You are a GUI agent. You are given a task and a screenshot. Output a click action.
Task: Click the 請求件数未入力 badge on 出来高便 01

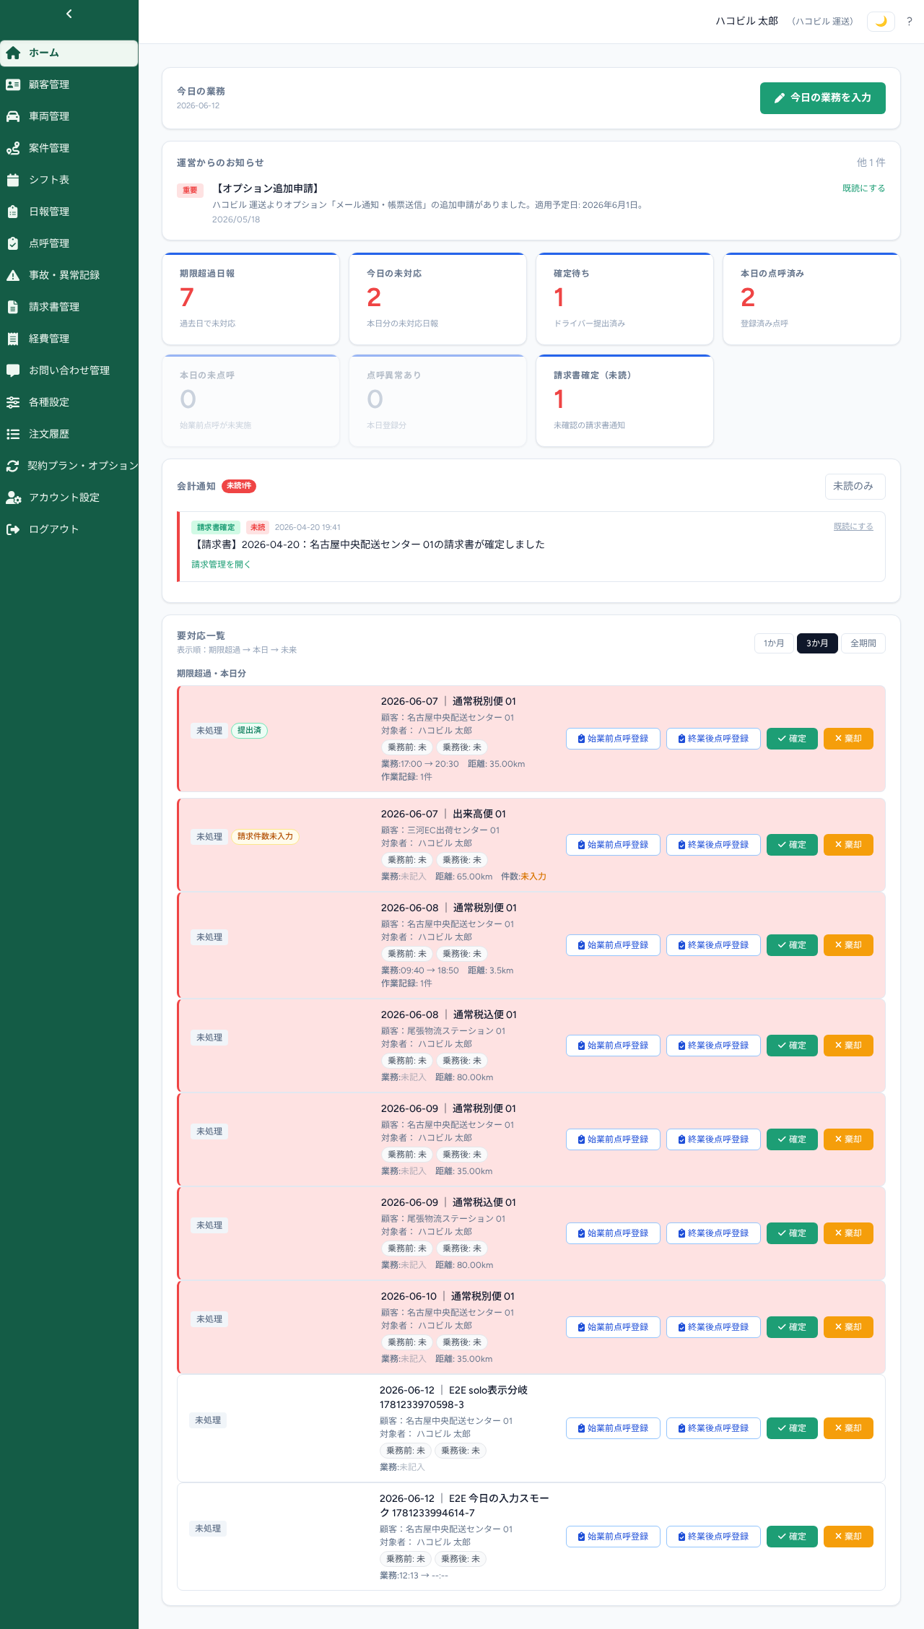265,836
